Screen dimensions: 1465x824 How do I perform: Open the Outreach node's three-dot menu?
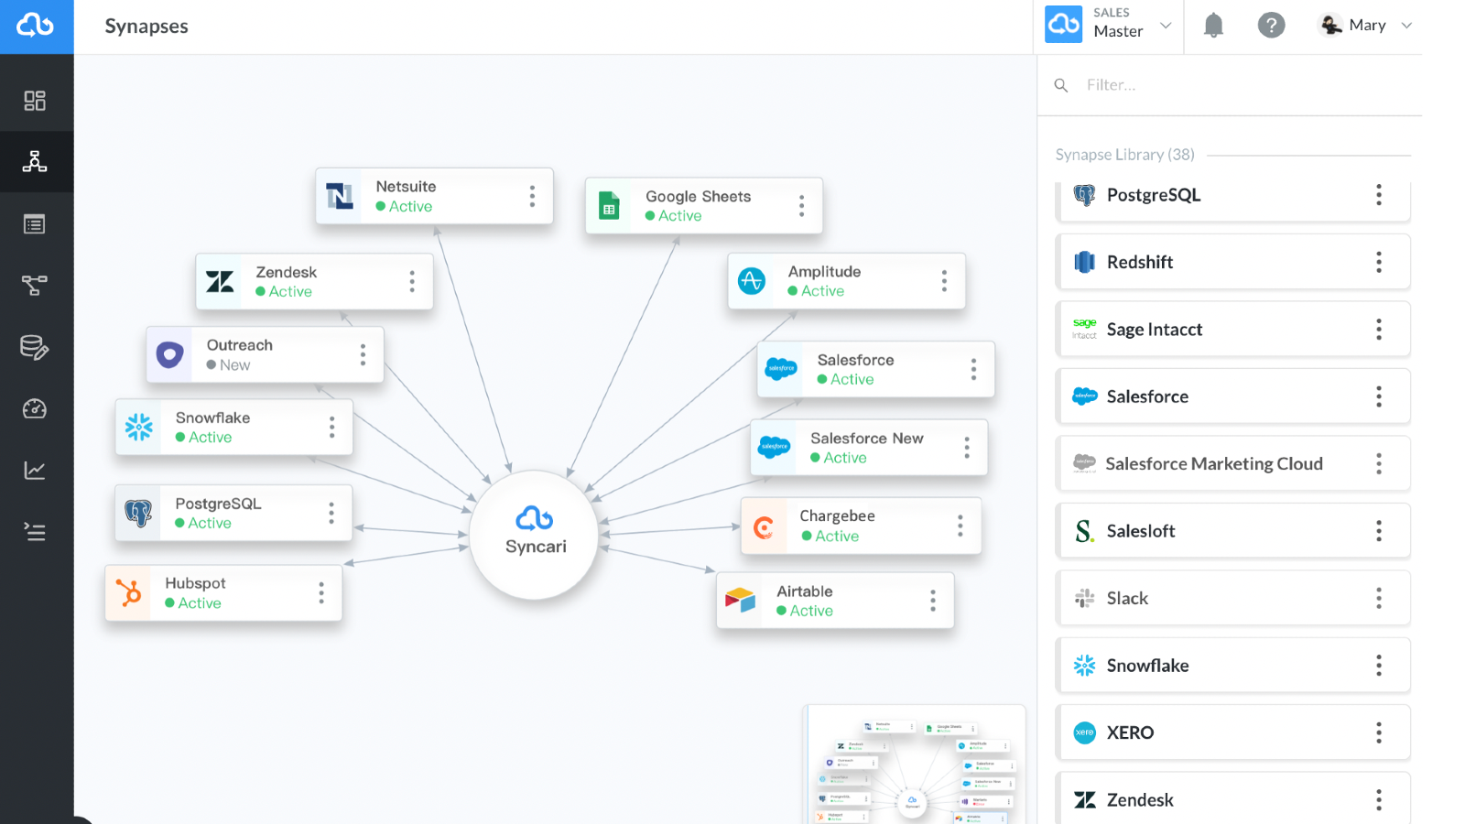tap(364, 354)
